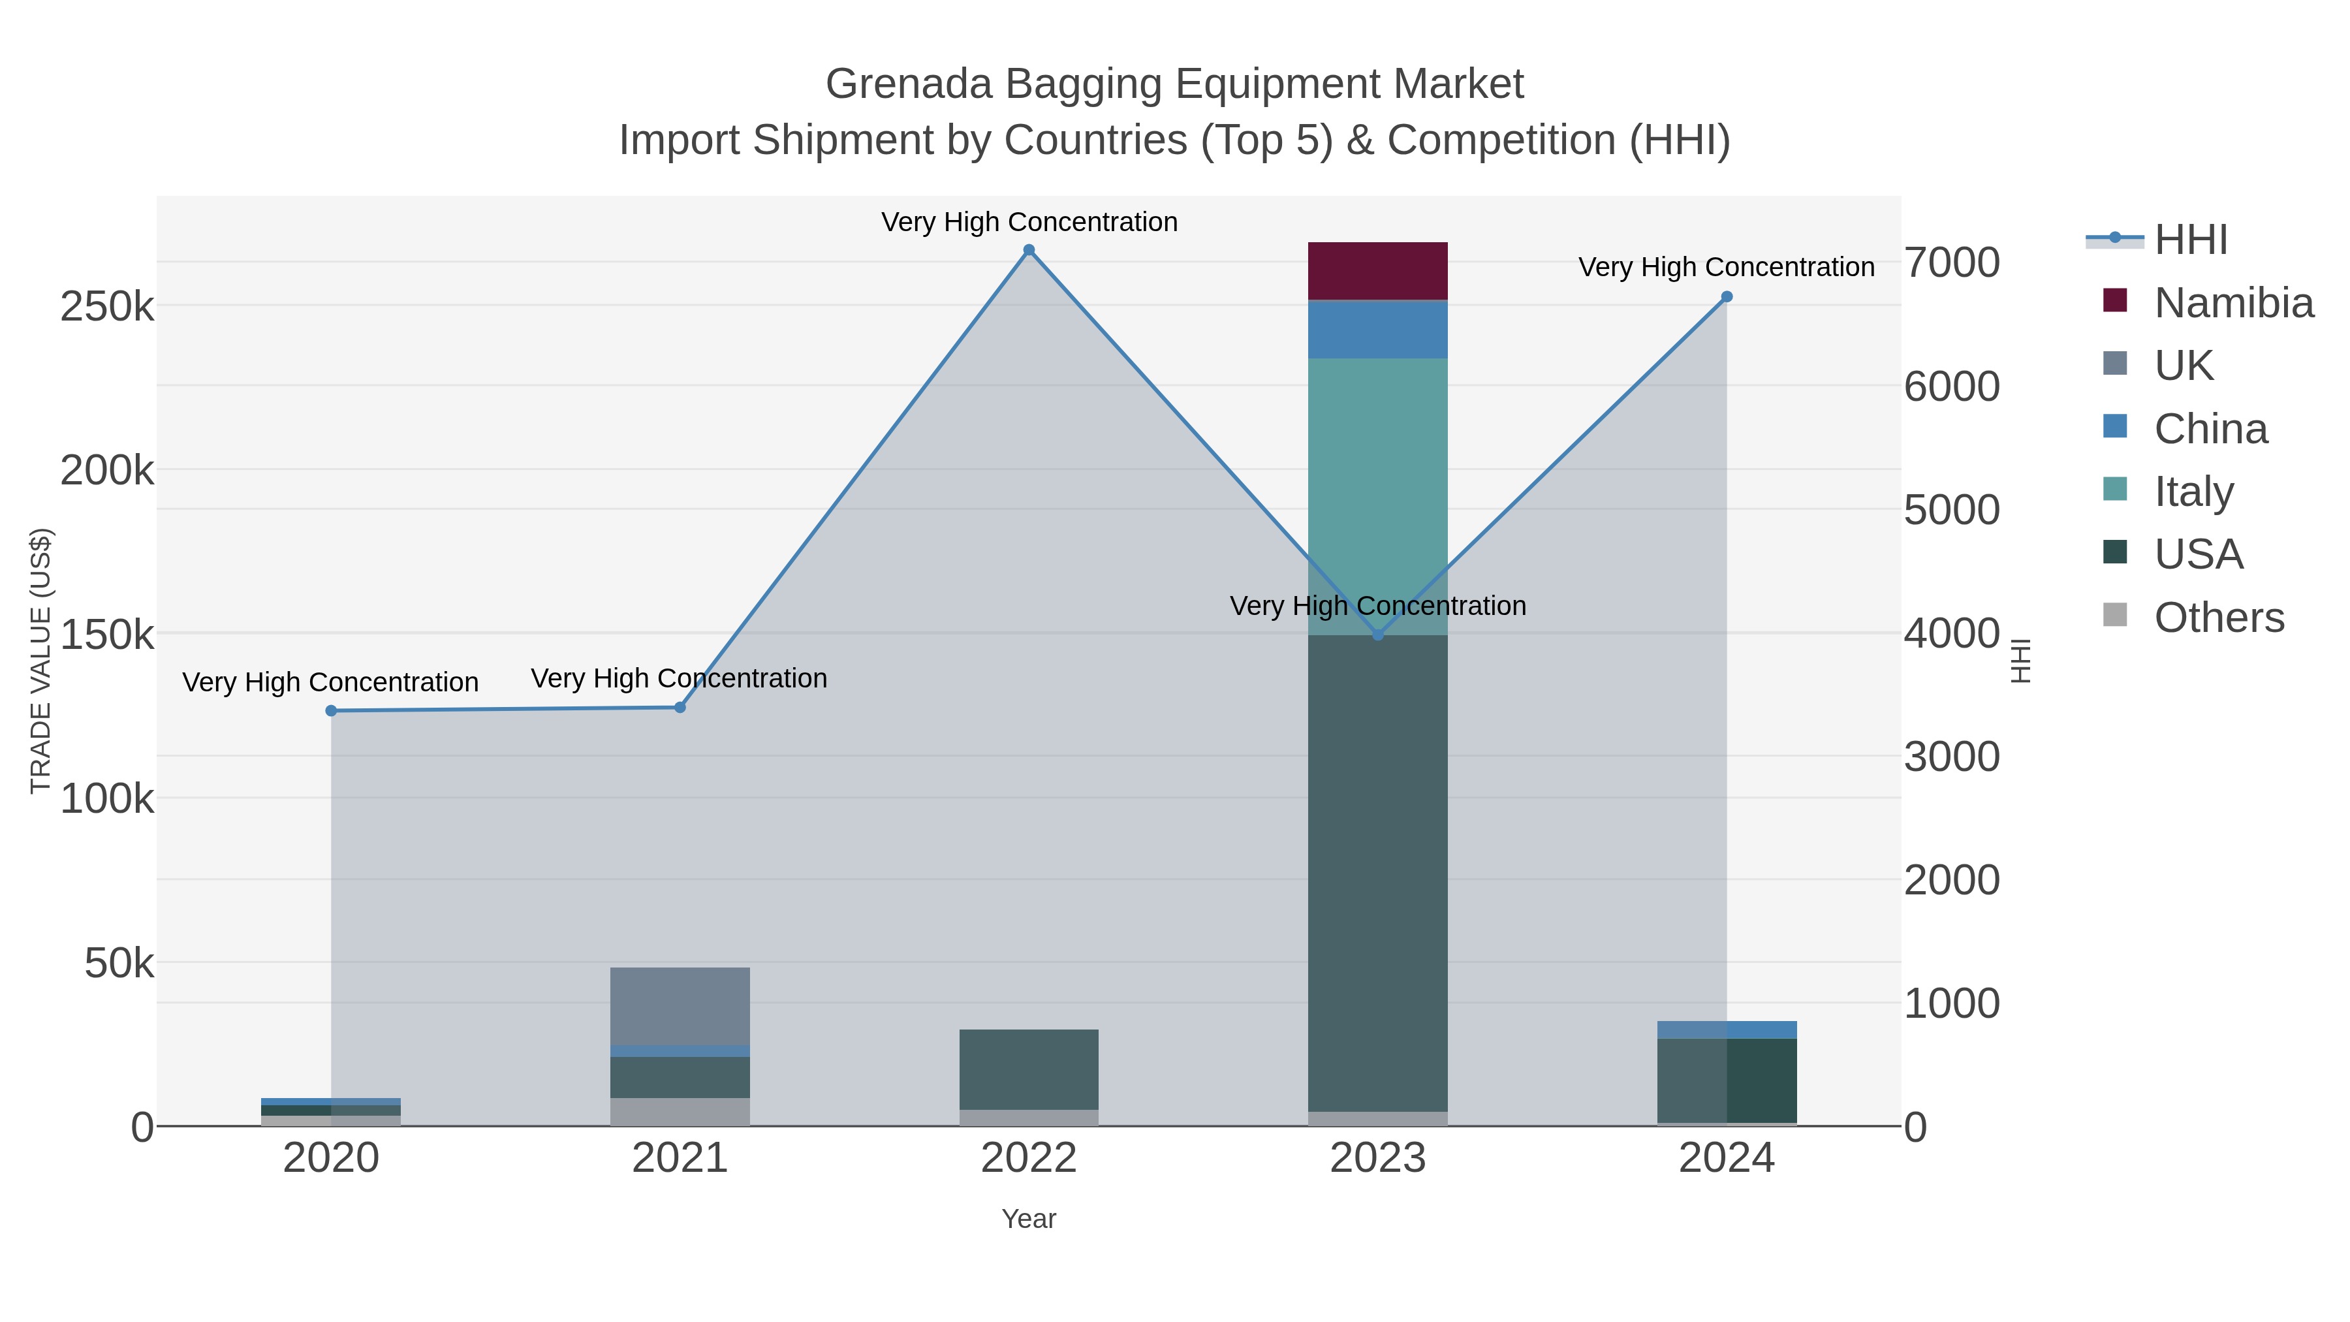Click the HHI data point for 2020
Image resolution: width=2350 pixels, height=1322 pixels.
pos(331,711)
